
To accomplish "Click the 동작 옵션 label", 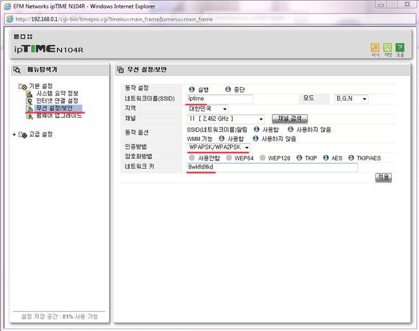I will 137,133.
